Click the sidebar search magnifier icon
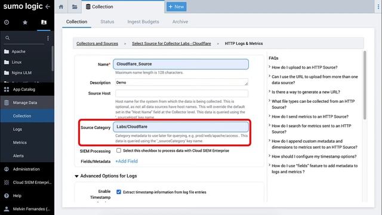Image resolution: width=382 pixels, height=215 pixels. (8, 38)
